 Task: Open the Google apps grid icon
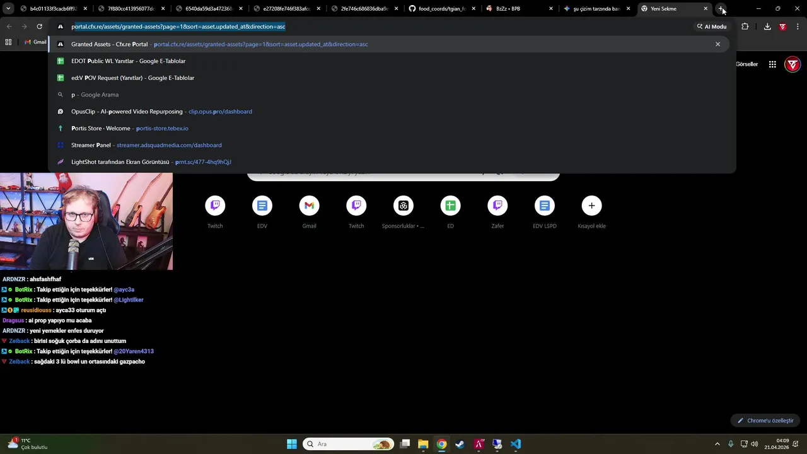pos(772,64)
